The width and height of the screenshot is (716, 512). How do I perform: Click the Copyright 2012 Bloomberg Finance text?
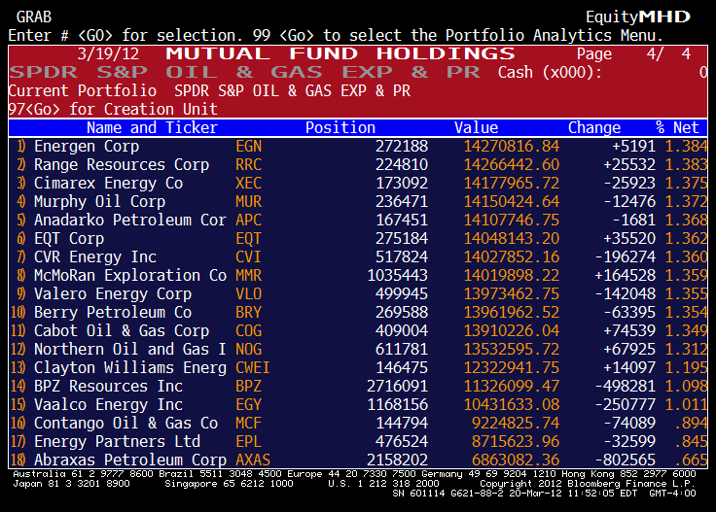click(588, 483)
